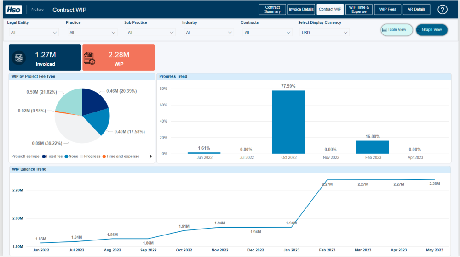Change the display currency USD dropdown
The width and height of the screenshot is (460, 257).
(324, 33)
